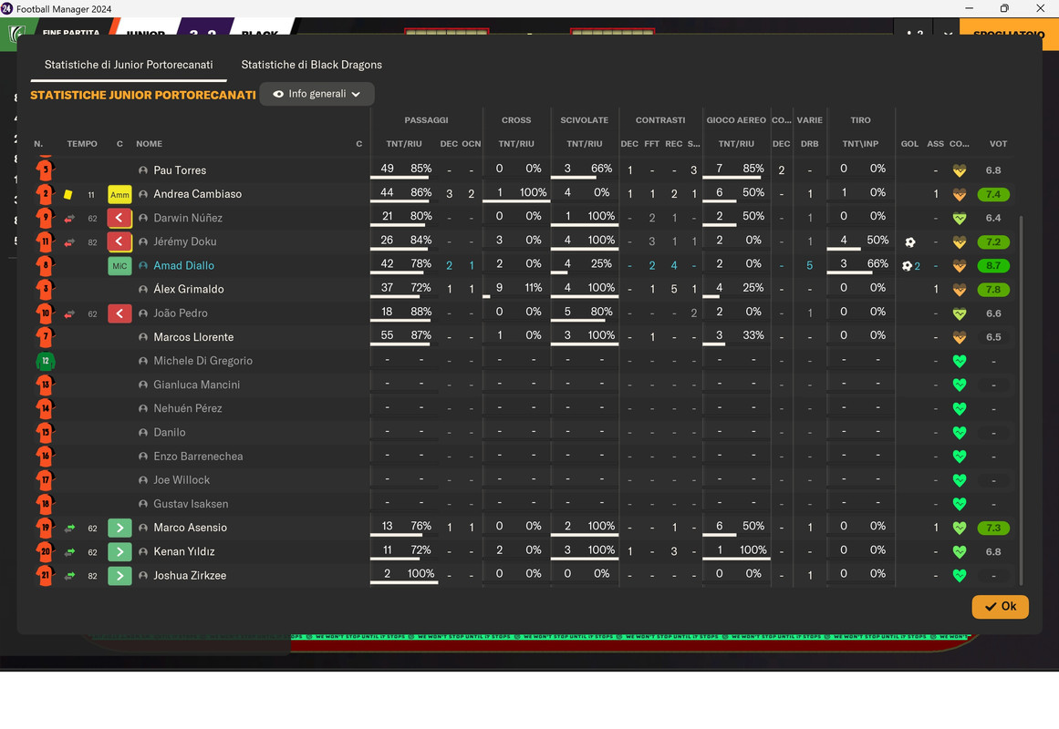
Task: Sort by the ASS column header
Action: [x=936, y=144]
